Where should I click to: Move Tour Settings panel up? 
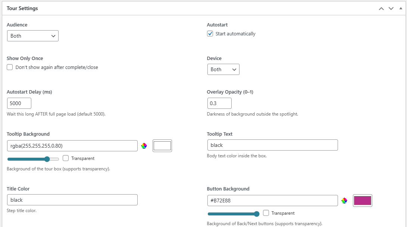point(381,8)
